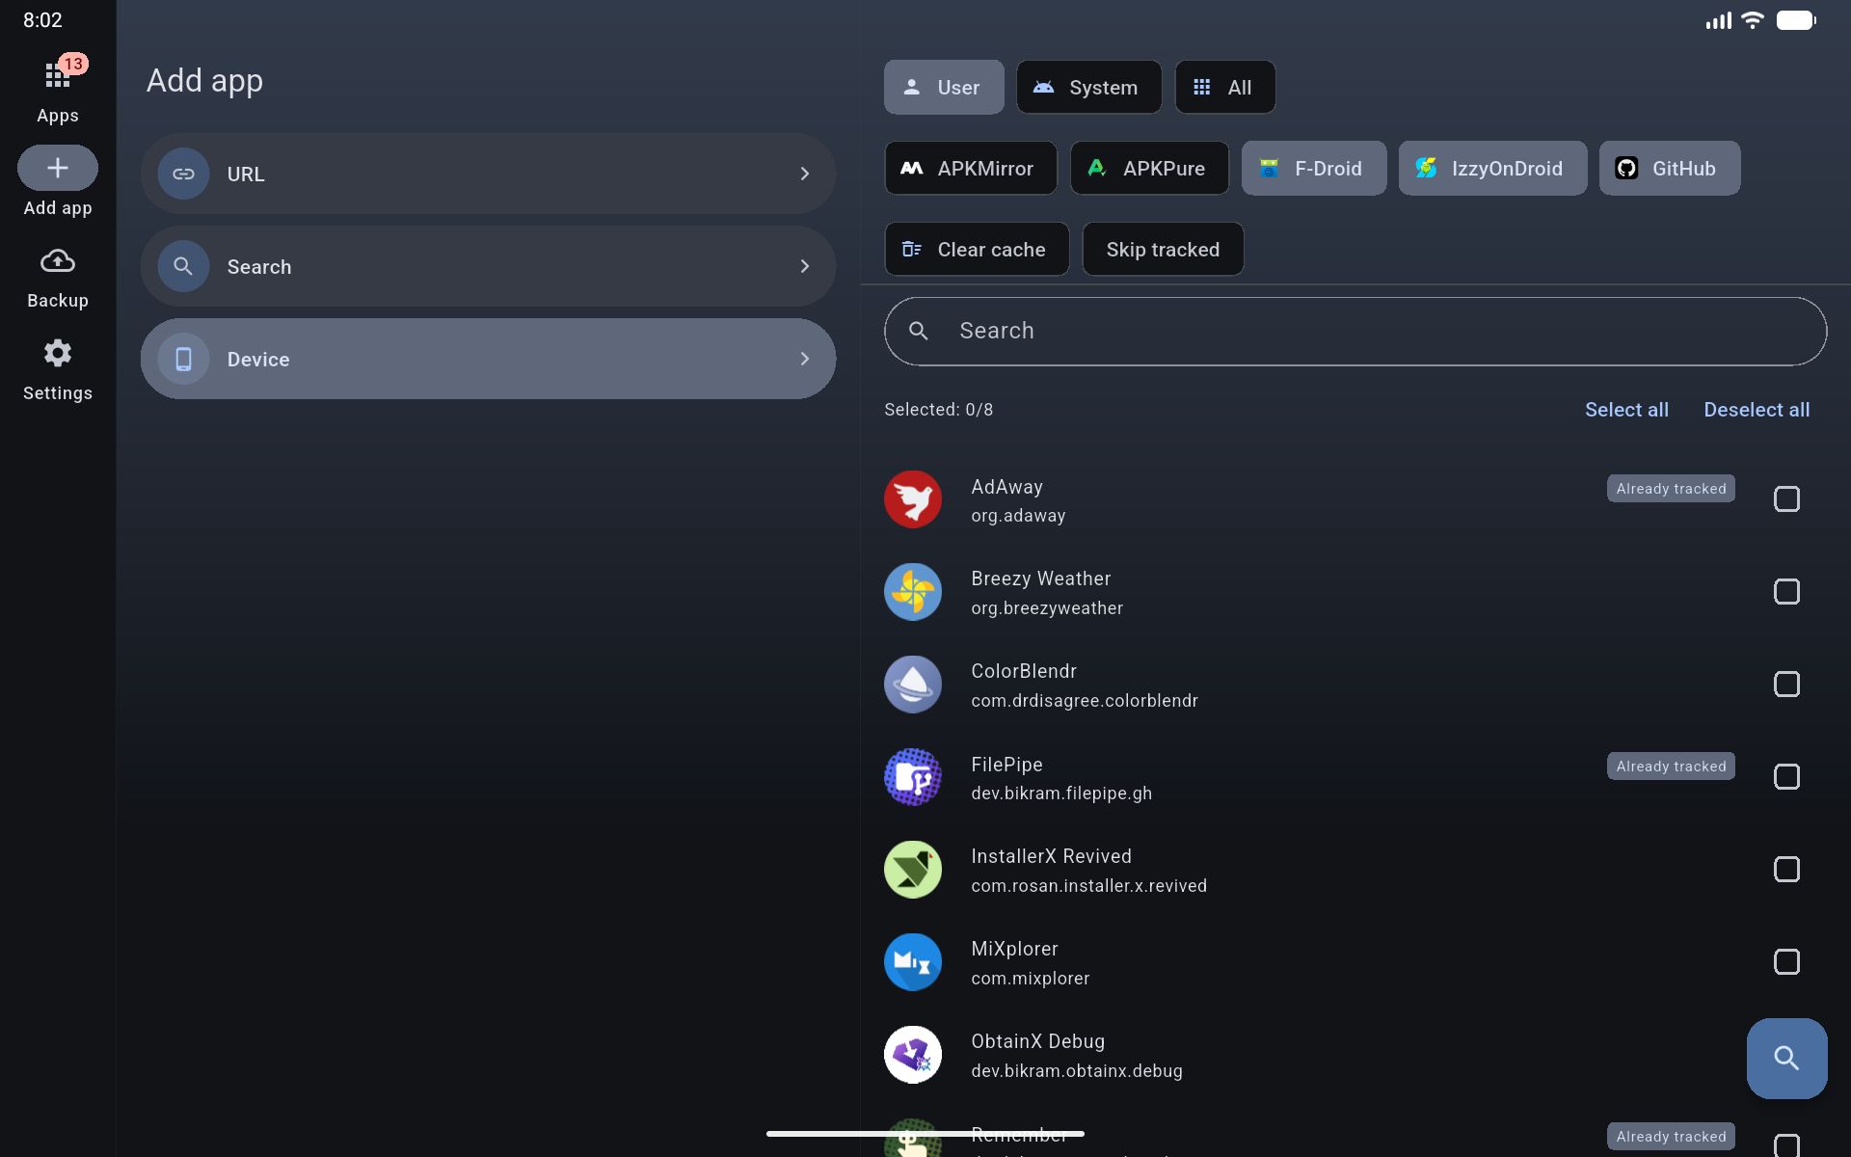1851x1157 pixels.
Task: Click the 8:02 status bar clock
Action: click(x=42, y=20)
